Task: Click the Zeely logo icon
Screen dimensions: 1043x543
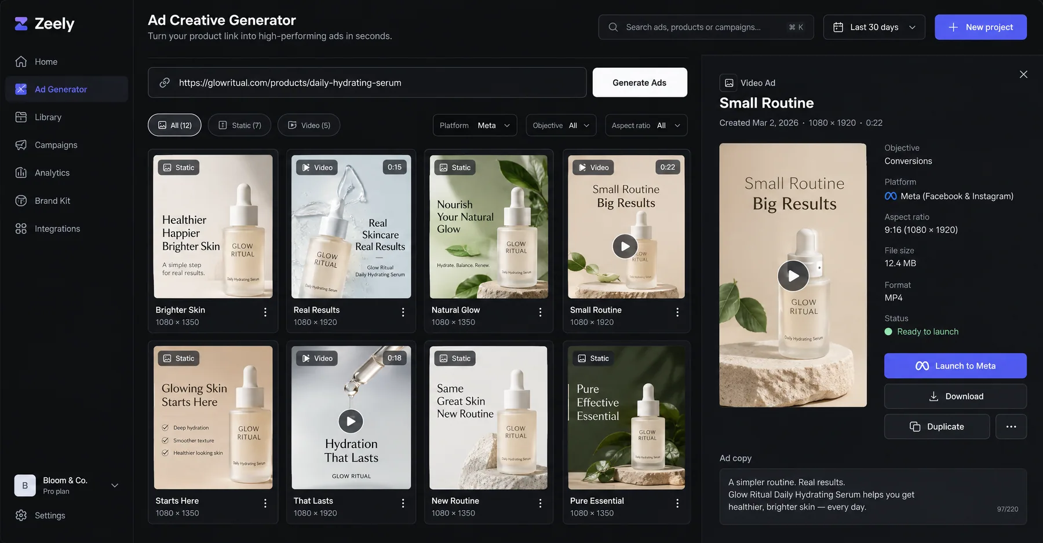Action: point(21,24)
